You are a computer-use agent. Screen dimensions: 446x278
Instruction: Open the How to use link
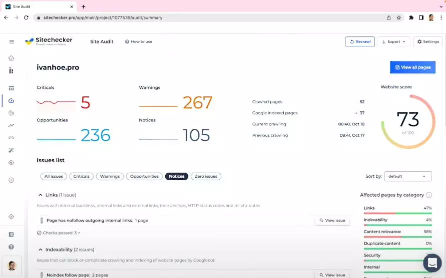(x=139, y=42)
